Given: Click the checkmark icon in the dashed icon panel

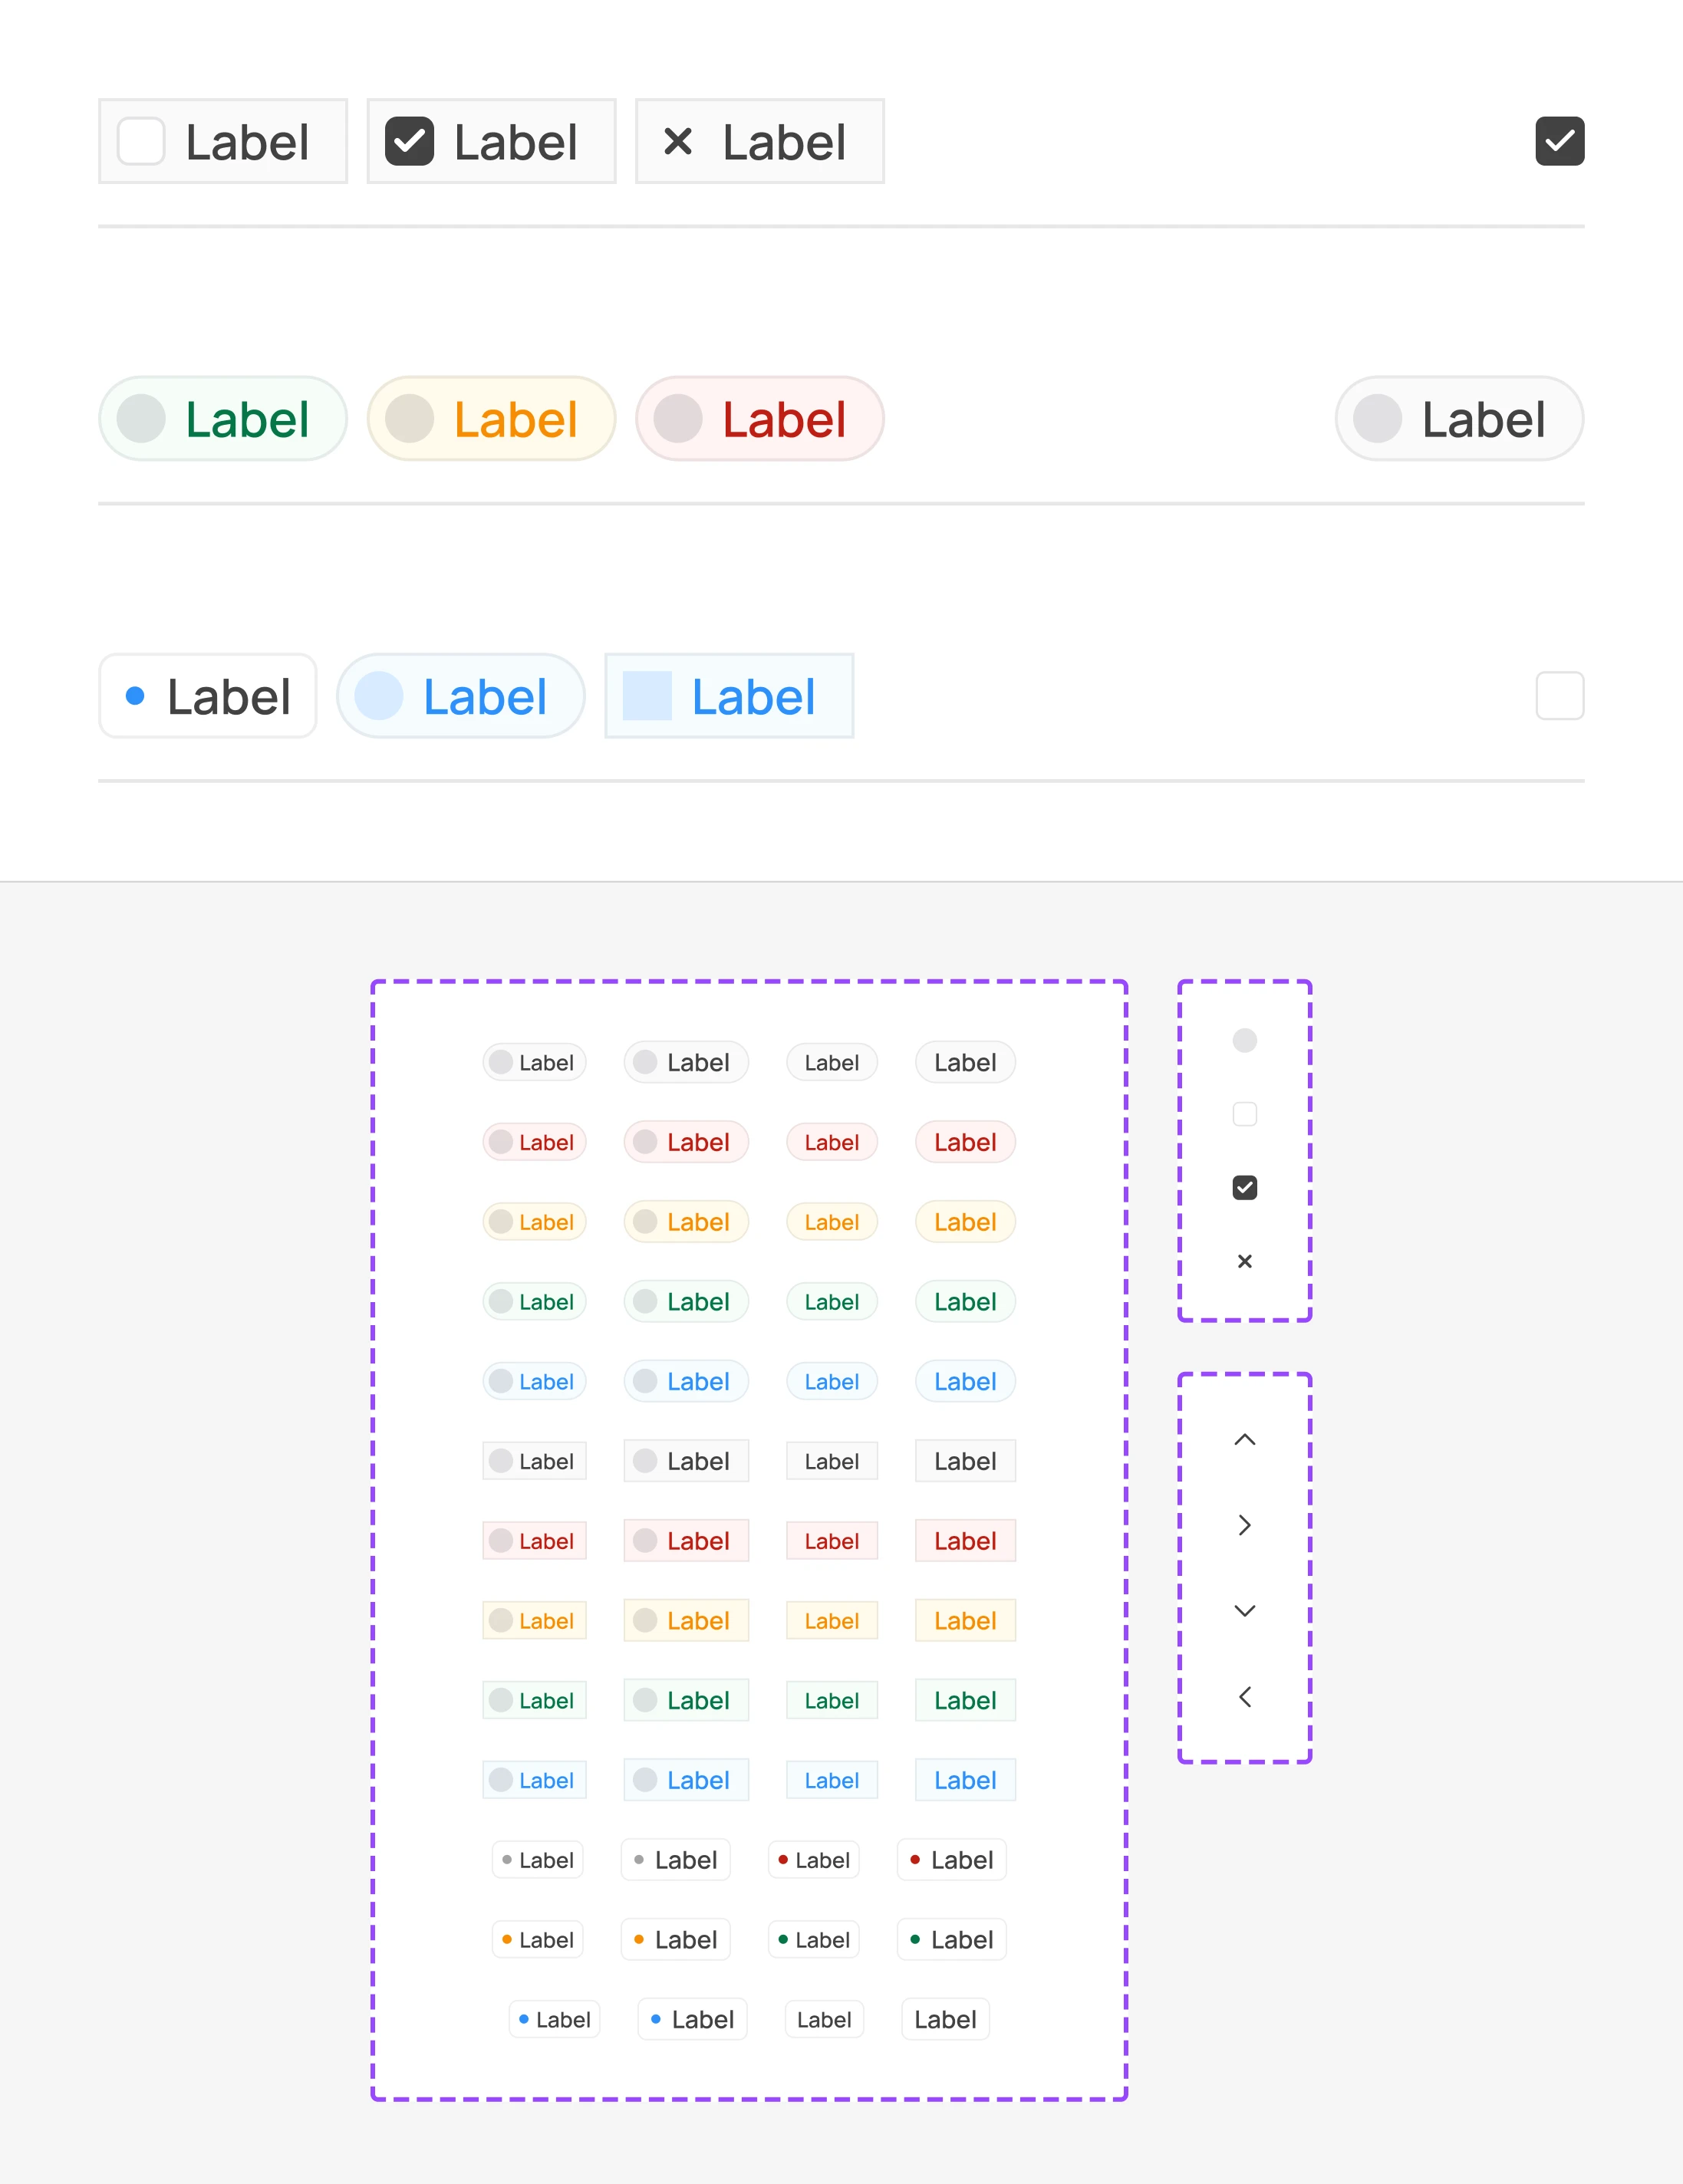Looking at the screenshot, I should pyautogui.click(x=1243, y=1187).
